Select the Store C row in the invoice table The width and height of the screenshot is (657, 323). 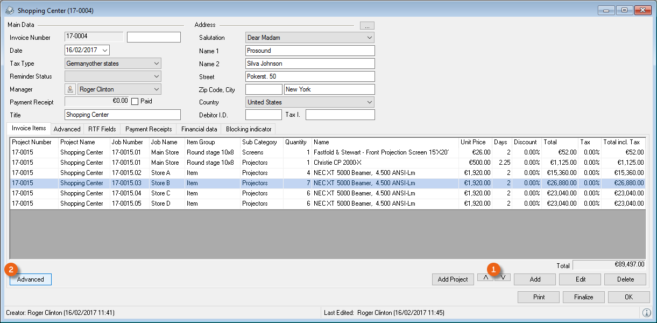click(161, 193)
